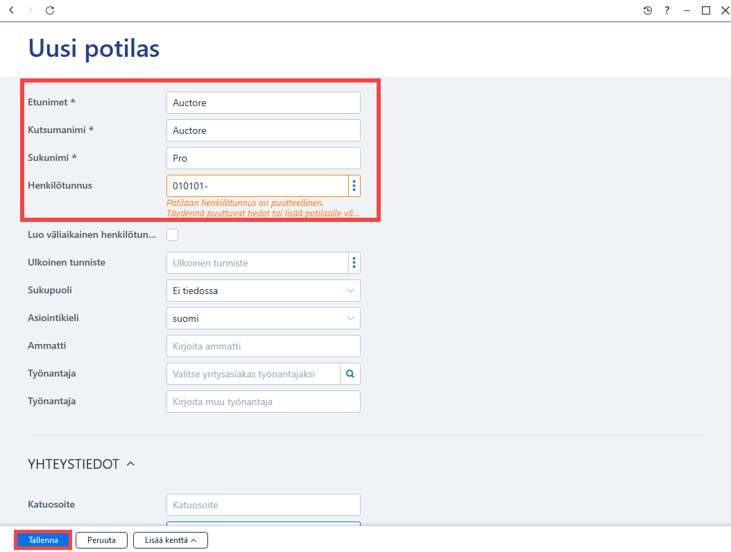Click the Sukunimi input field
The image size is (731, 552).
264,158
